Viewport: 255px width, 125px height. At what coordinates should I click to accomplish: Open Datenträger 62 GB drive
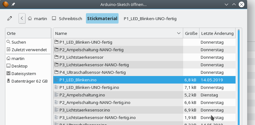click(28, 81)
